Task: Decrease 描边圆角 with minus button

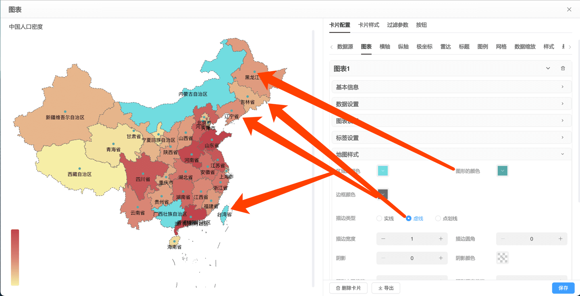Action: pyautogui.click(x=503, y=239)
